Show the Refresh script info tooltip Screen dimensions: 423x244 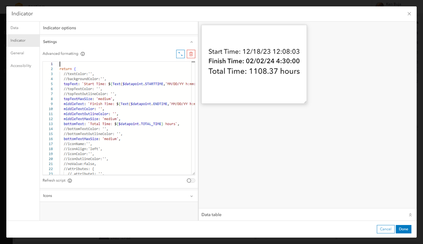70,181
